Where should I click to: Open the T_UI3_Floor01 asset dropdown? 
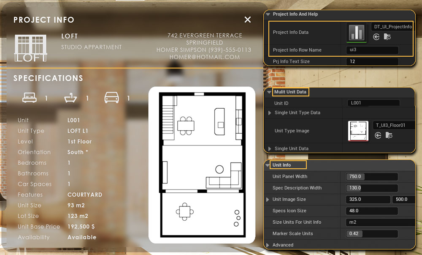tap(393, 125)
